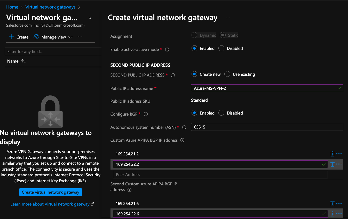This screenshot has height=219, width=348.
Task: Open the ellipsis menu beside the 169.254.22.2 row
Action: pos(339,164)
